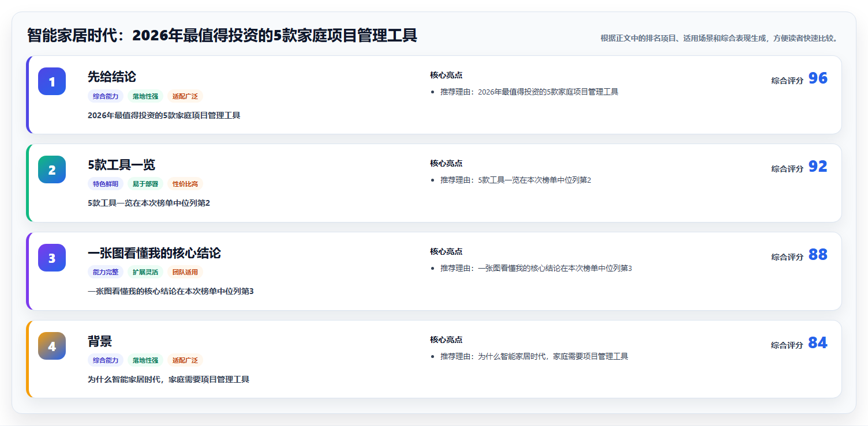Open the card heading 5款工具一览
The image size is (868, 426).
tap(121, 165)
